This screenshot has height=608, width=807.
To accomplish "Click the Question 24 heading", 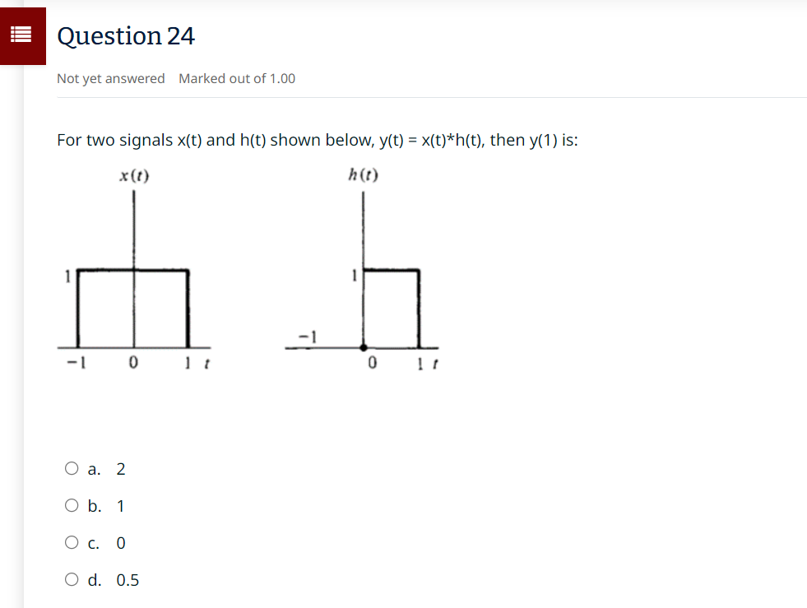I will click(126, 36).
